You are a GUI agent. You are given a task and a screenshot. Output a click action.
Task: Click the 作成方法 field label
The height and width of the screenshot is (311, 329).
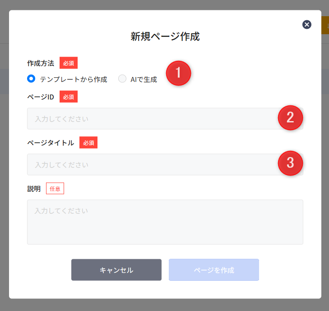pyautogui.click(x=41, y=63)
